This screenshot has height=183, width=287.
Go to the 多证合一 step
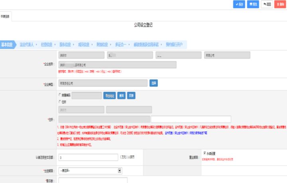click(121, 45)
